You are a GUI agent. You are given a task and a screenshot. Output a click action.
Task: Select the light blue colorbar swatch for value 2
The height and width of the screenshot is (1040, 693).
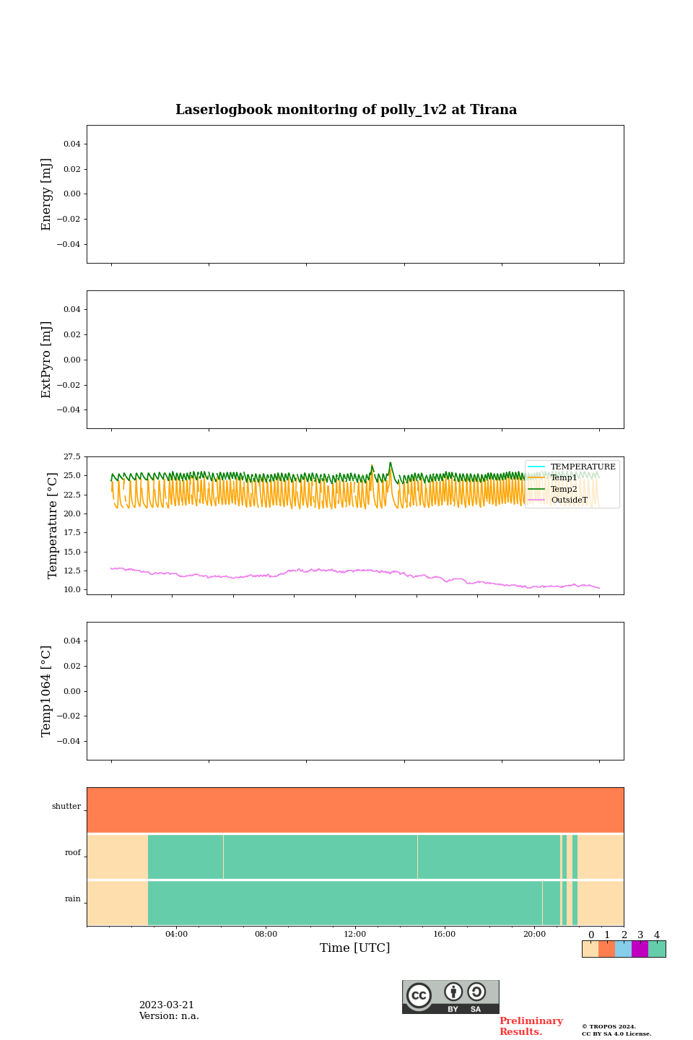click(x=623, y=949)
